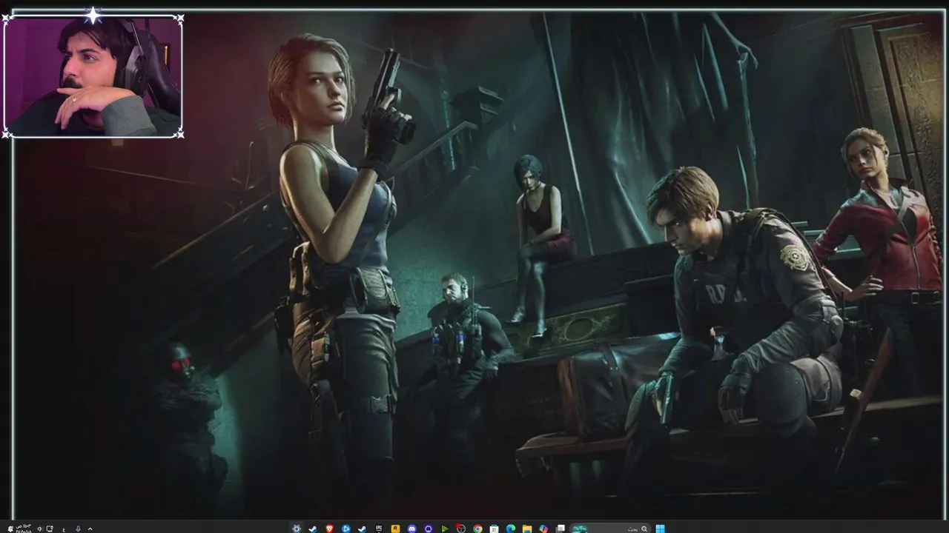Open the notification bell in system tray
Viewport: 949px width, 533px height.
pyautogui.click(x=10, y=529)
